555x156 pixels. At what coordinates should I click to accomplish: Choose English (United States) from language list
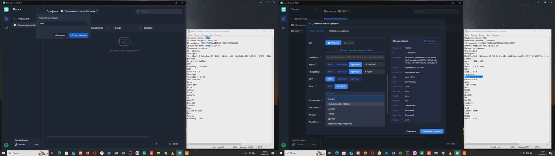pos(355,104)
